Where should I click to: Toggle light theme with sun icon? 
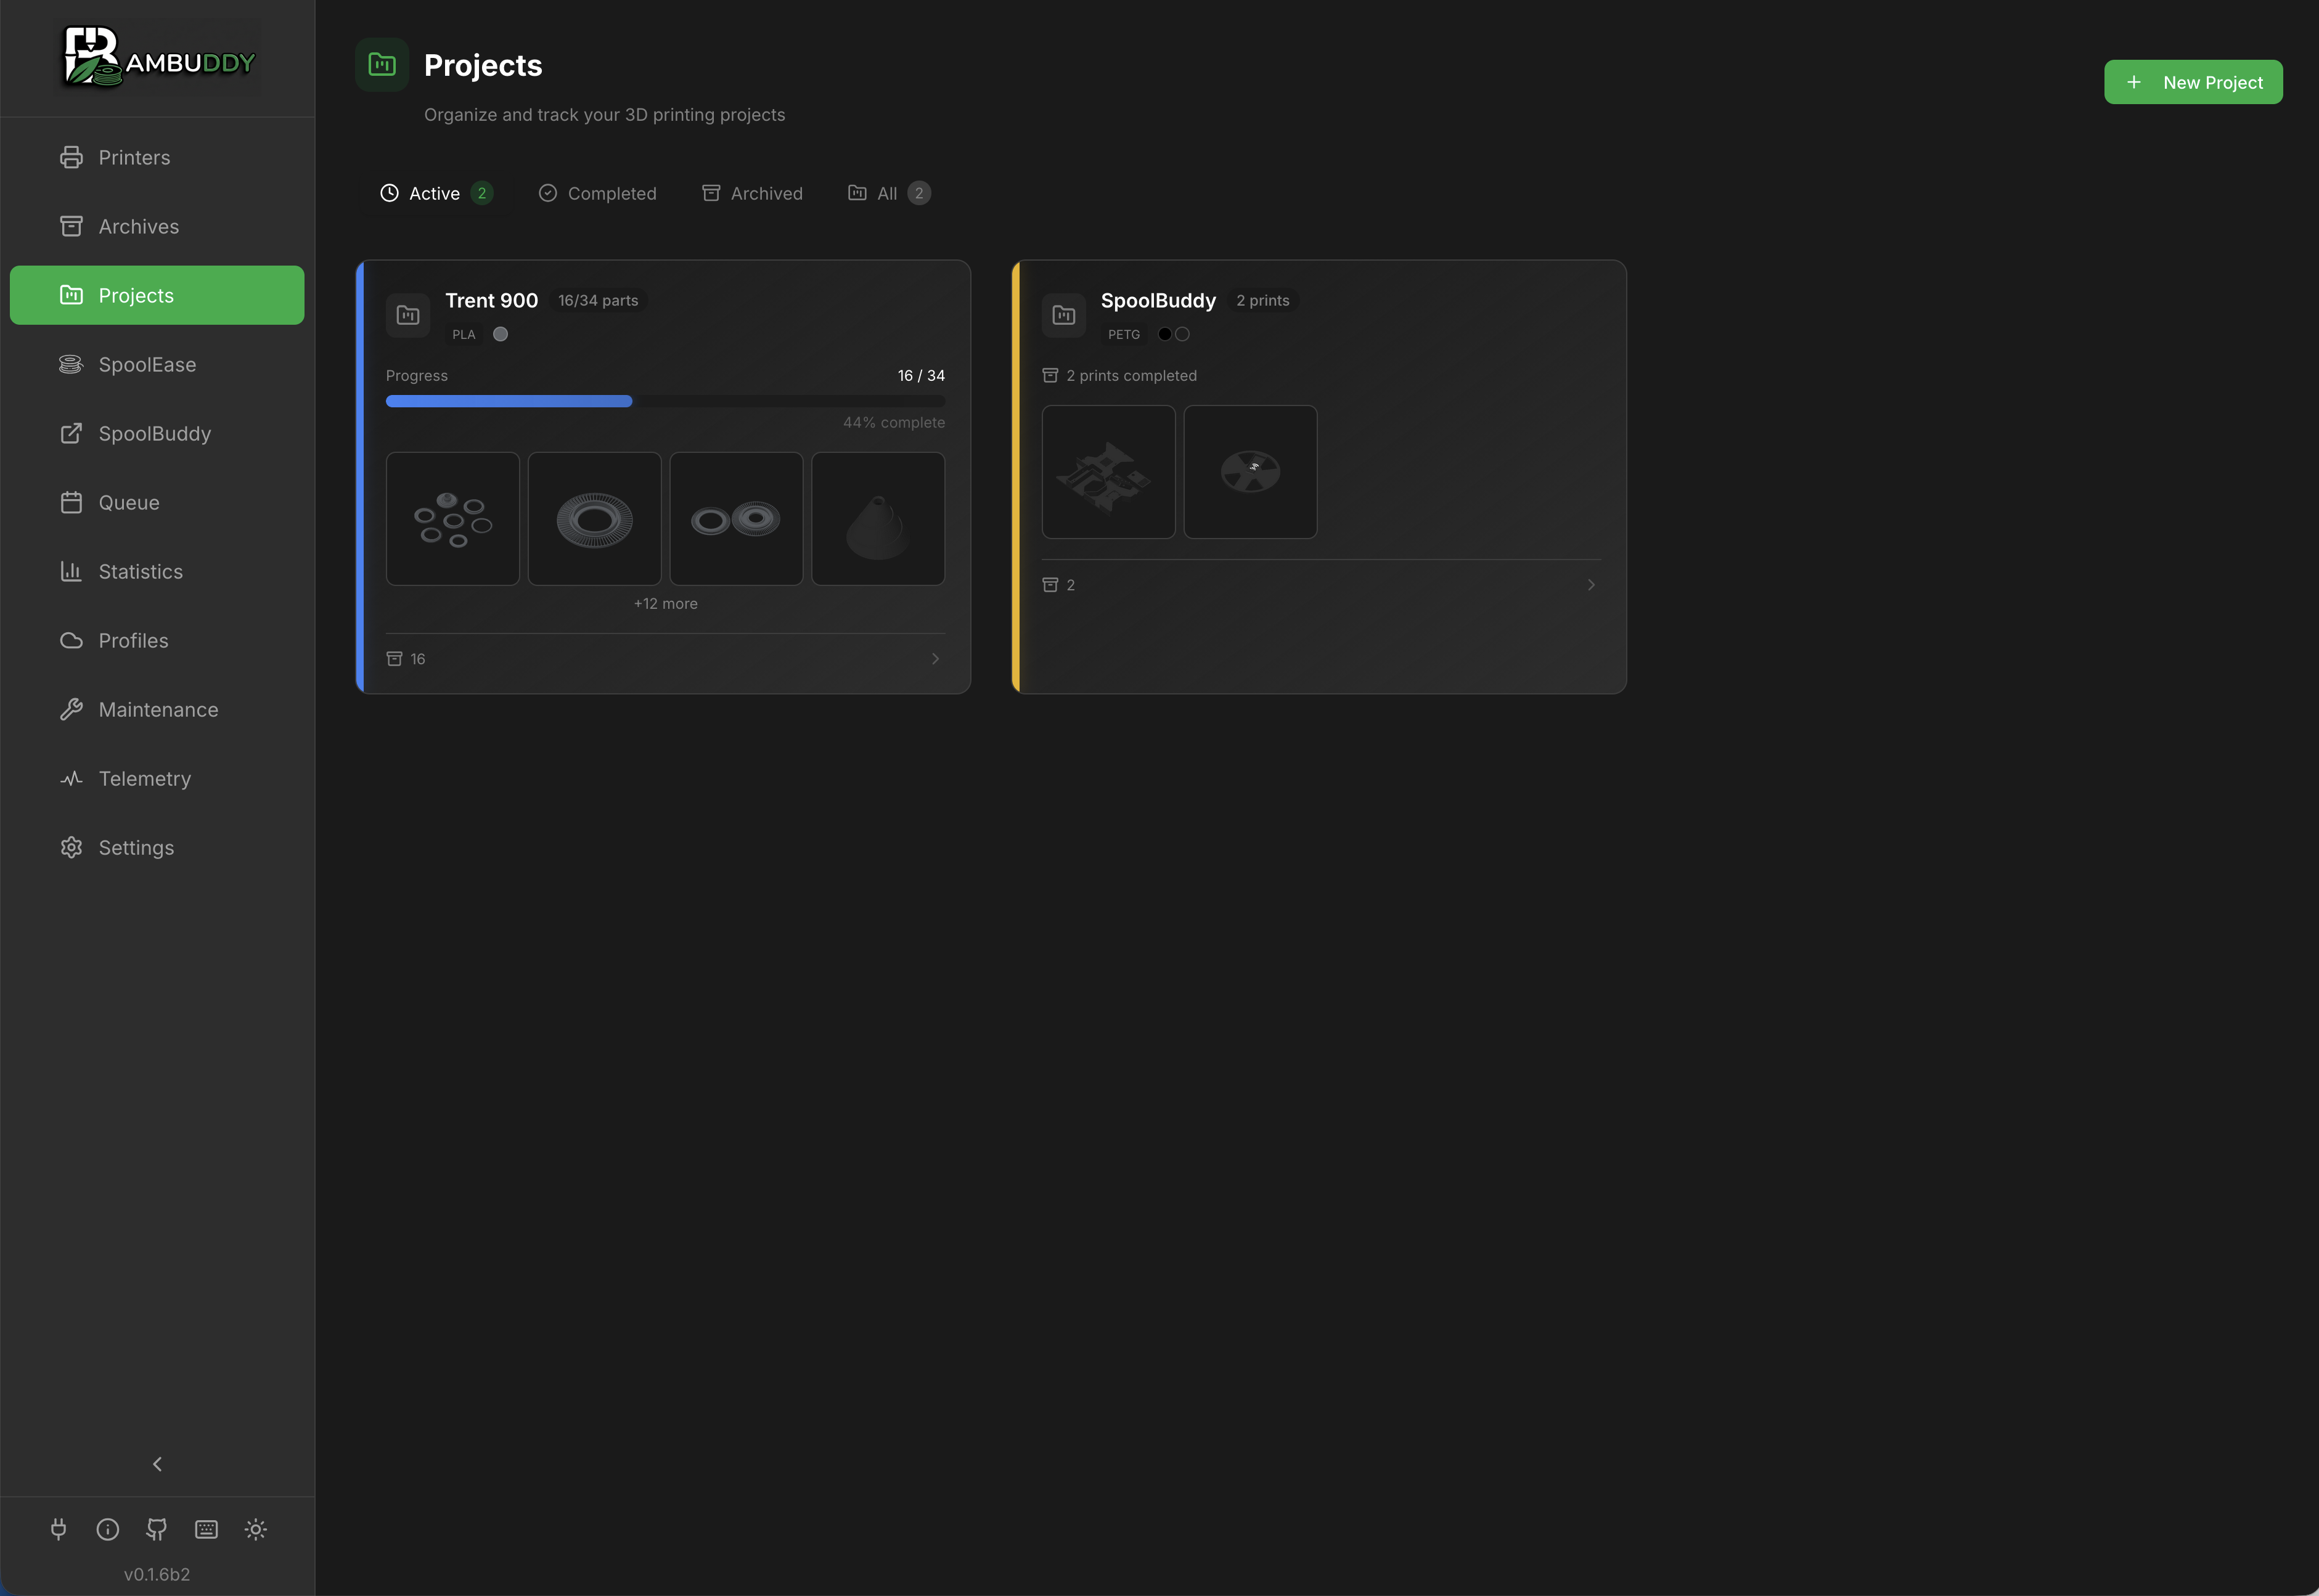tap(256, 1529)
